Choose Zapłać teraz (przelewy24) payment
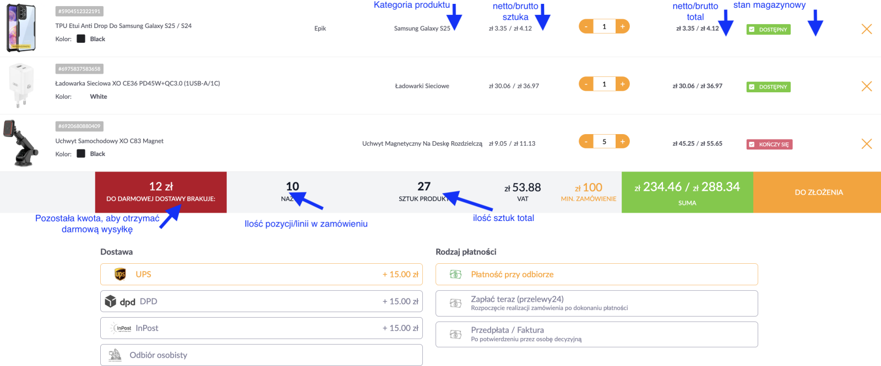 point(596,303)
